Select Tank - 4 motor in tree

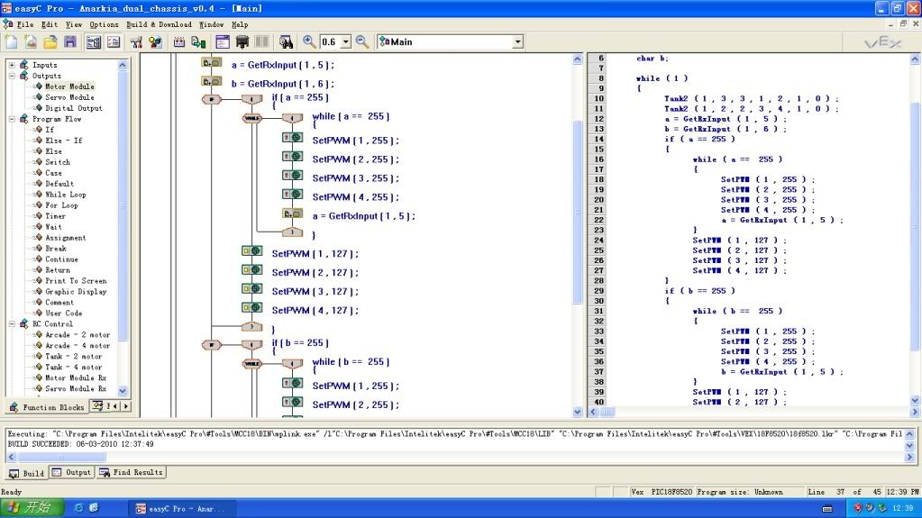(74, 368)
